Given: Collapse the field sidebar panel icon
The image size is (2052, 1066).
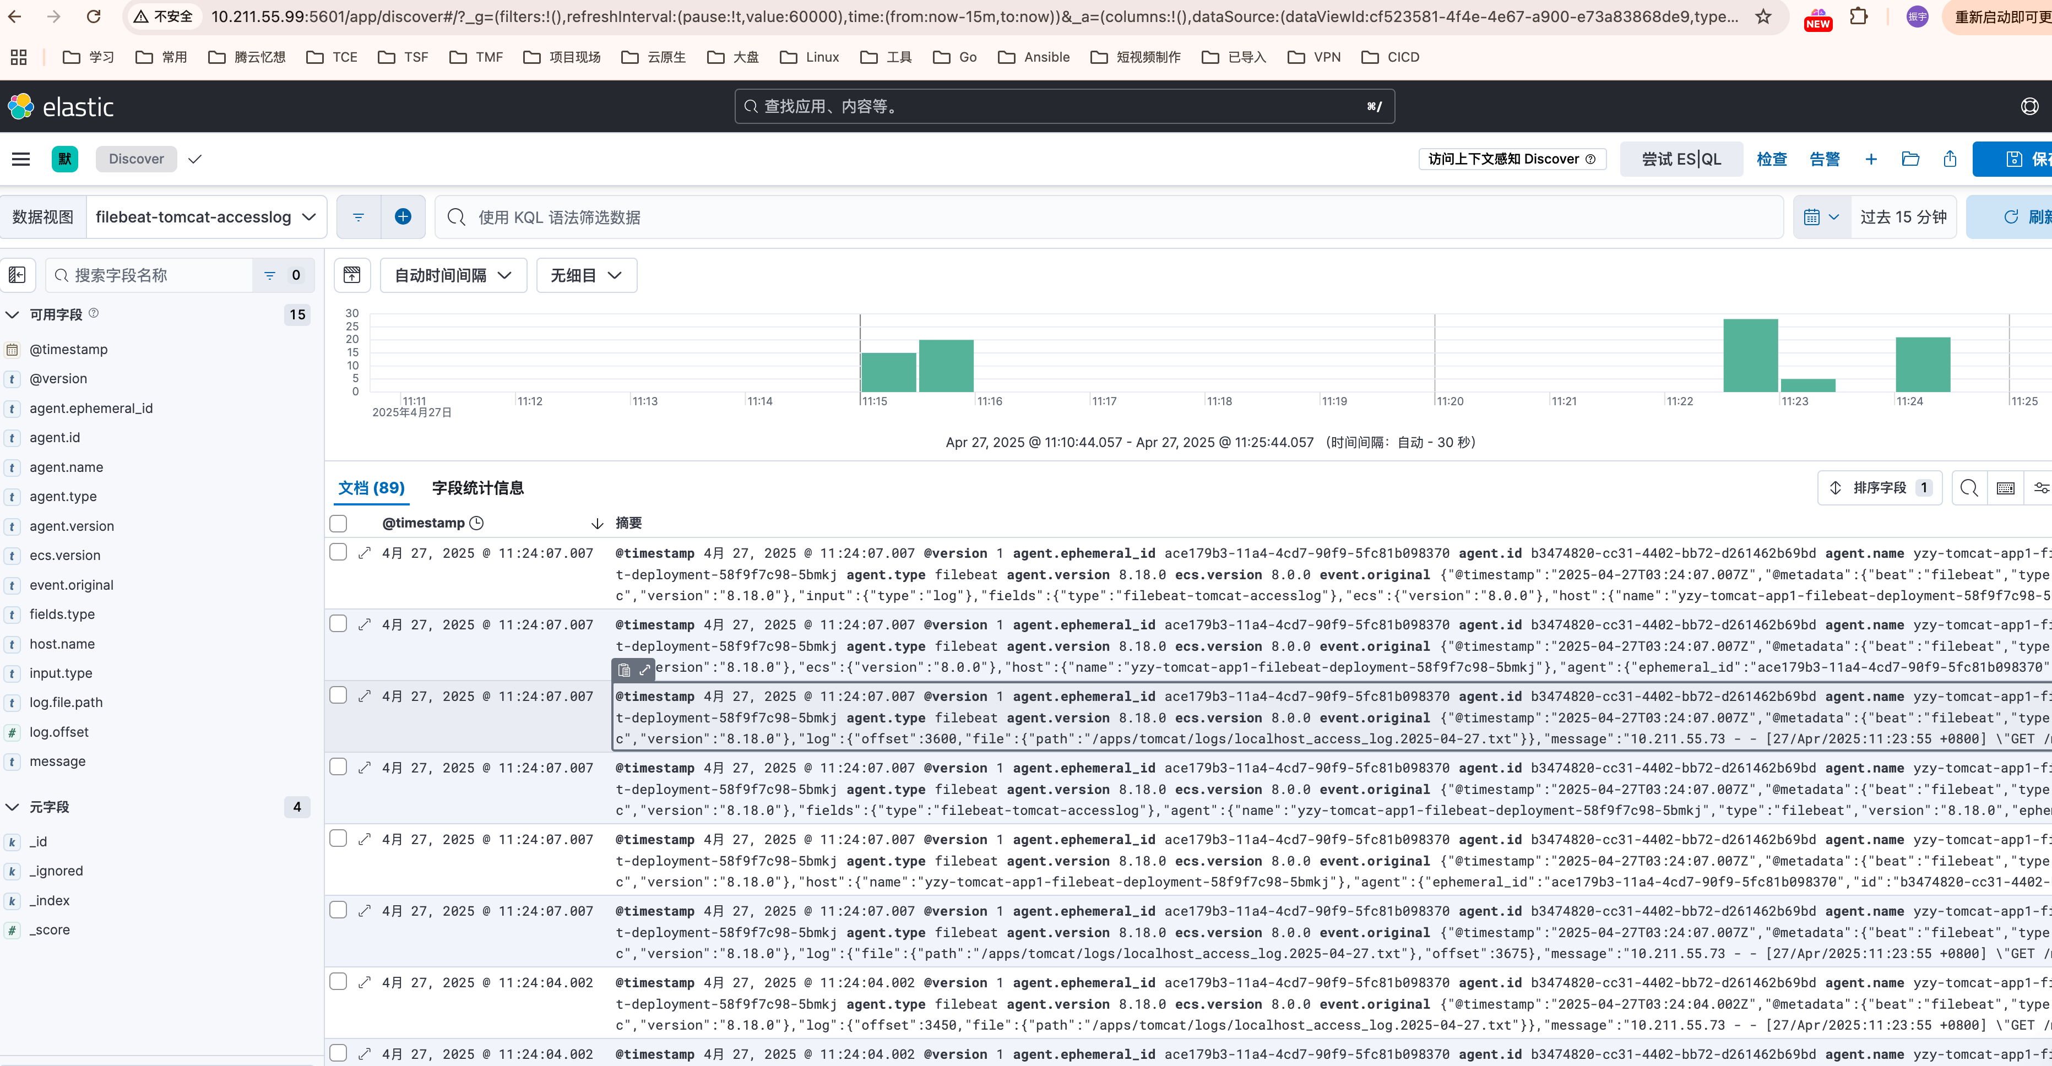Looking at the screenshot, I should [18, 275].
